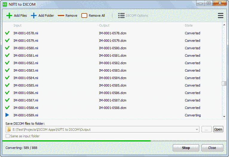Click the green plus Add Files icon
Screen dimensions: 229x157
(x=9, y=16)
